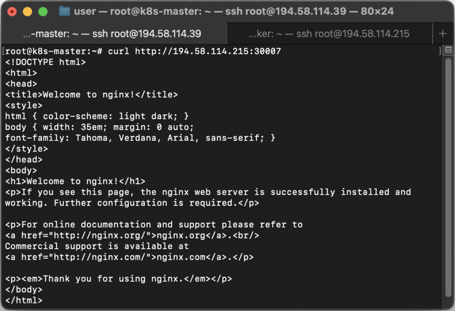Click the h1 'Welcome to nginx!' line
The width and height of the screenshot is (455, 311).
pyautogui.click(x=76, y=181)
